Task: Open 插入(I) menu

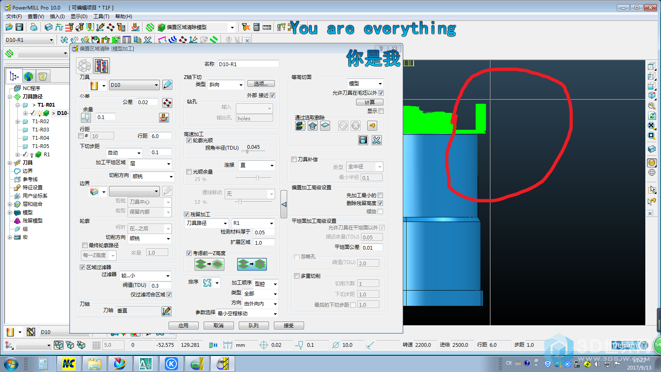Action: [x=57, y=17]
